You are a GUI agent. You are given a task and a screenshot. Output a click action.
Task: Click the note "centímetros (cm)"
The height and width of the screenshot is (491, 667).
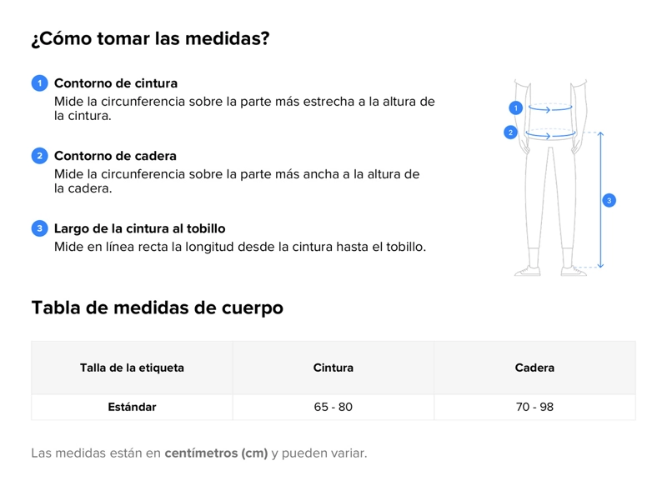point(216,453)
